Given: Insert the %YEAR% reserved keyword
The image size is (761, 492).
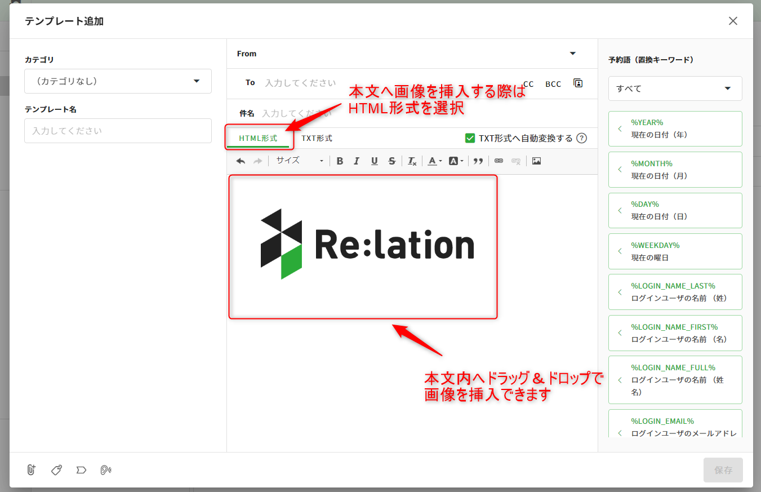Looking at the screenshot, I should pos(675,128).
